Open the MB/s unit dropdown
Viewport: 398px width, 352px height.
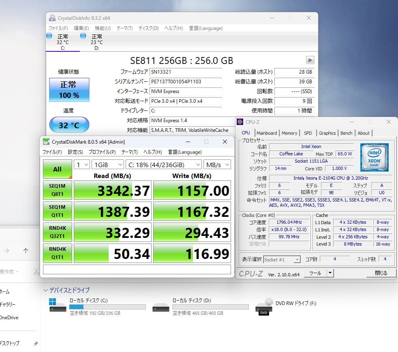pos(217,165)
